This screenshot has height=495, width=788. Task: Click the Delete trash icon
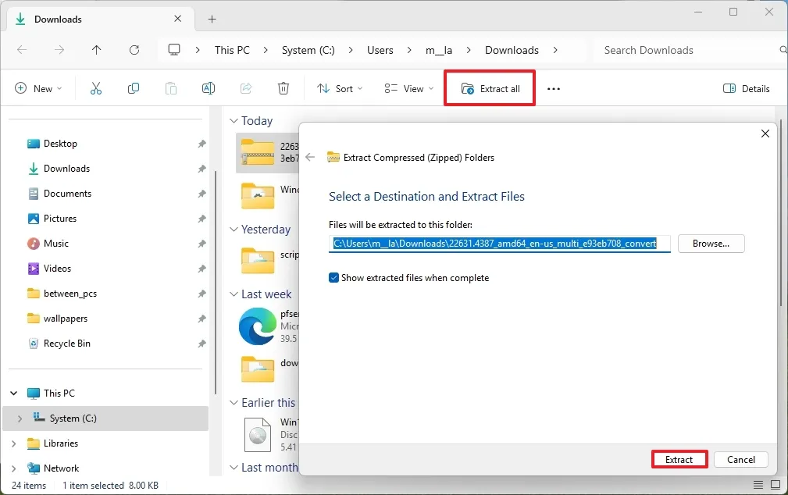283,88
